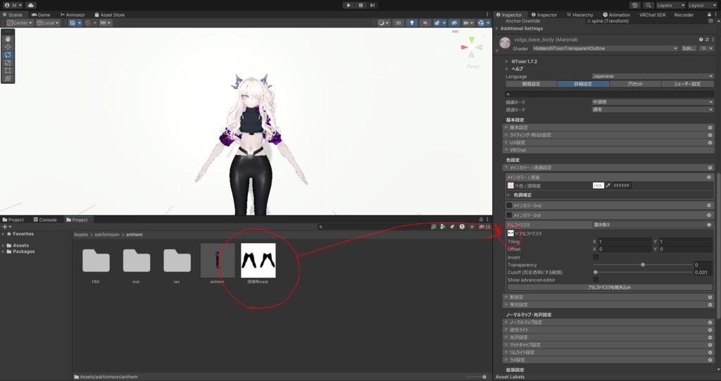Click the Pause button in top bar
This screenshot has height=381, width=721.
coord(360,5)
